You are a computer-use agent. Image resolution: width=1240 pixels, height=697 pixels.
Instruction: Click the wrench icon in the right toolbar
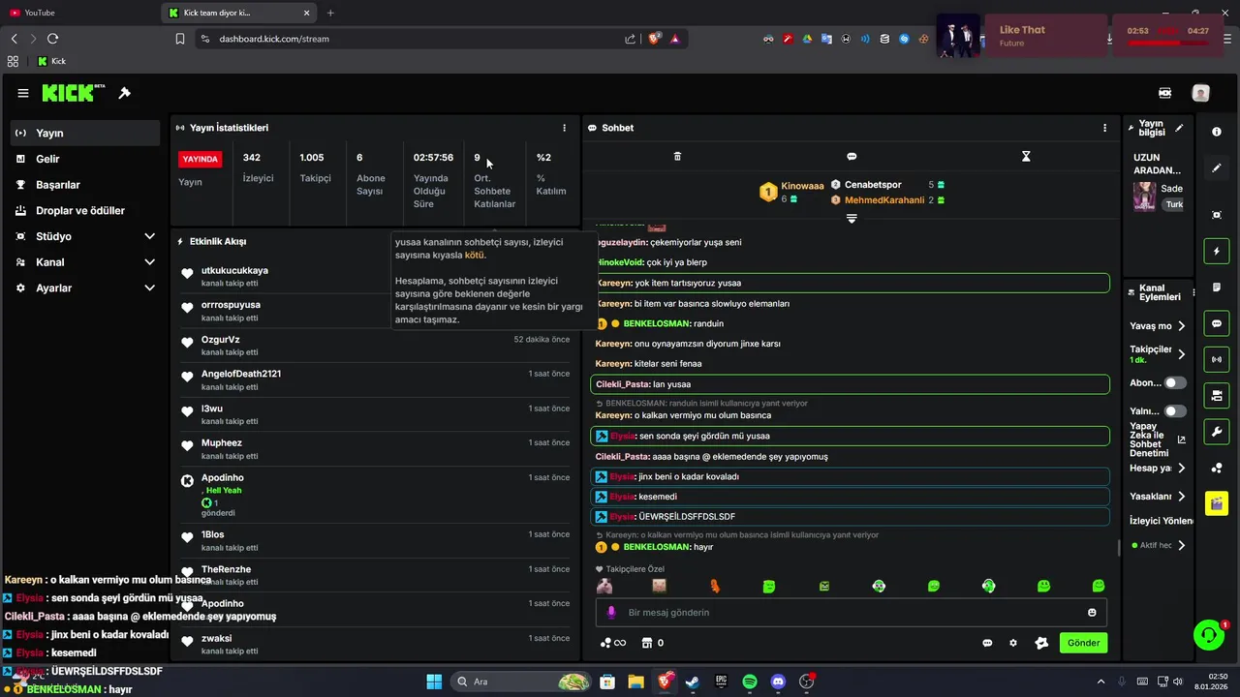pyautogui.click(x=1217, y=431)
